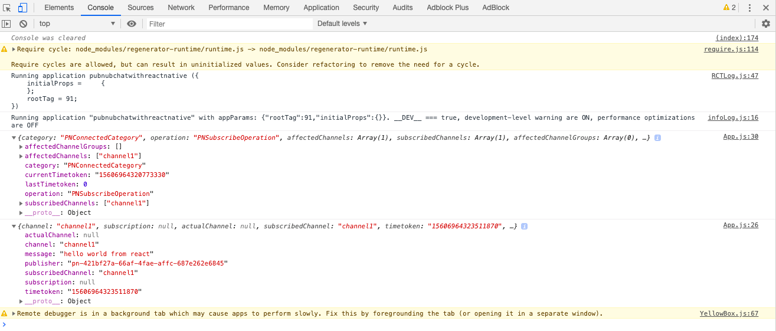Open the Audits tab
This screenshot has width=776, height=331.
(402, 8)
